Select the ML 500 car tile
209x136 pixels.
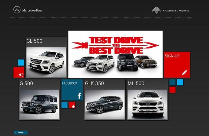click(148, 100)
